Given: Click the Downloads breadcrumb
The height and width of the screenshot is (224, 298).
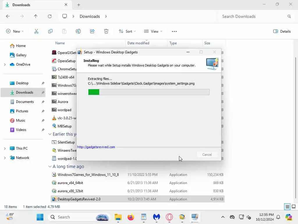Looking at the screenshot, I should click(x=90, y=16).
